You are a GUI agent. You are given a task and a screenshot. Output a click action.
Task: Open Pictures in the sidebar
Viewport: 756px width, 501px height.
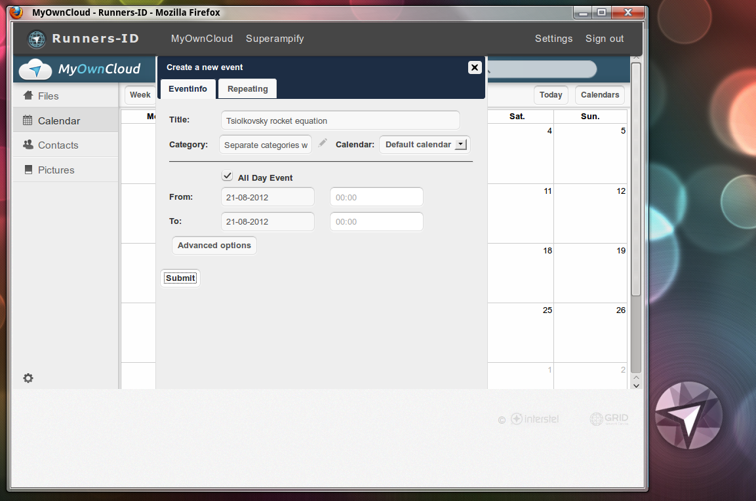click(66, 170)
